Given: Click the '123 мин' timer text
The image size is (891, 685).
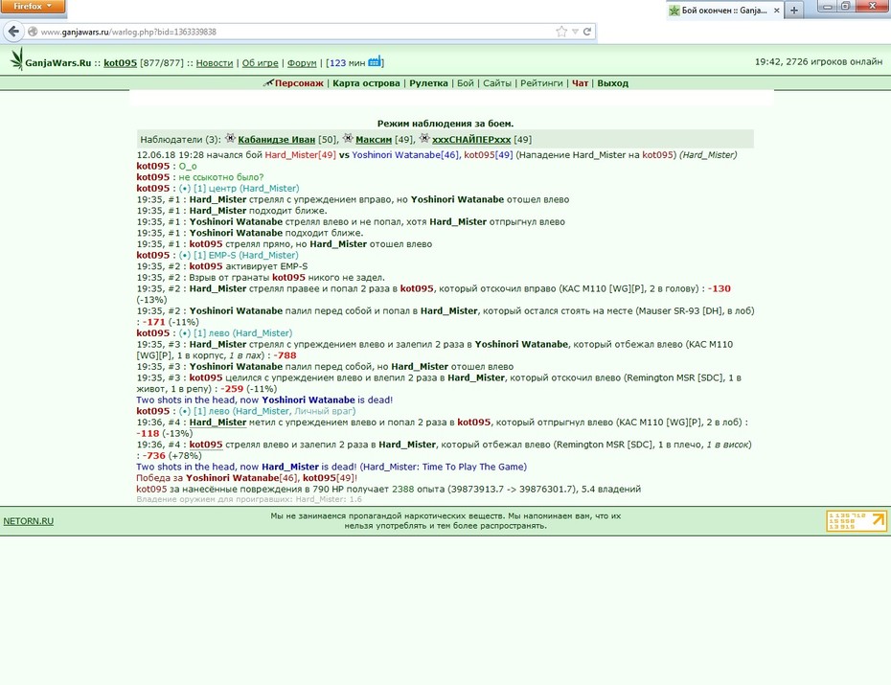Looking at the screenshot, I should pyautogui.click(x=347, y=63).
